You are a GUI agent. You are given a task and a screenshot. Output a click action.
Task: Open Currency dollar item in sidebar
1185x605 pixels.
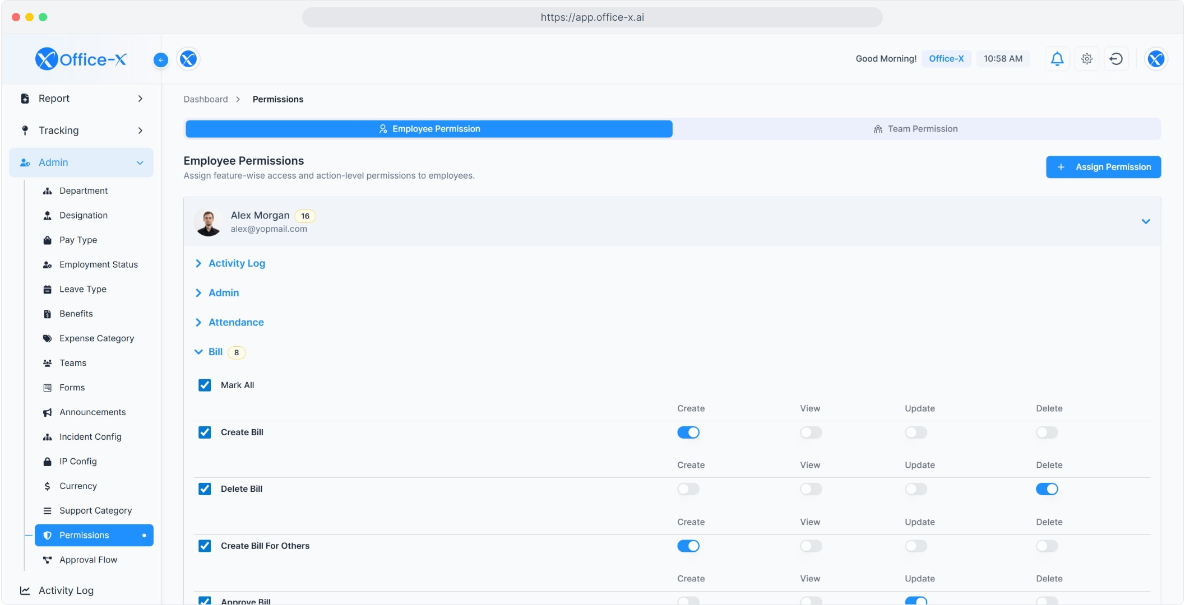tap(78, 486)
